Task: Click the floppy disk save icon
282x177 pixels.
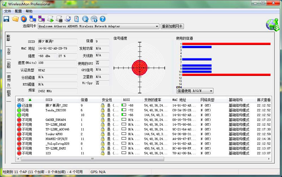Action: click(6, 19)
